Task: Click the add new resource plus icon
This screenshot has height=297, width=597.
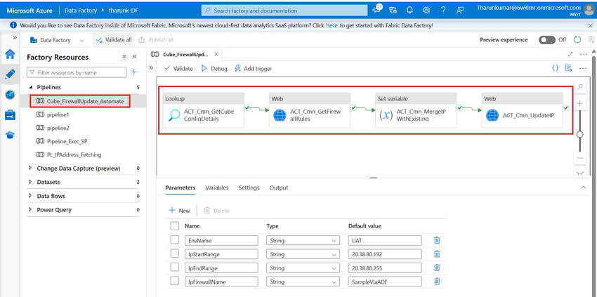Action: click(134, 72)
